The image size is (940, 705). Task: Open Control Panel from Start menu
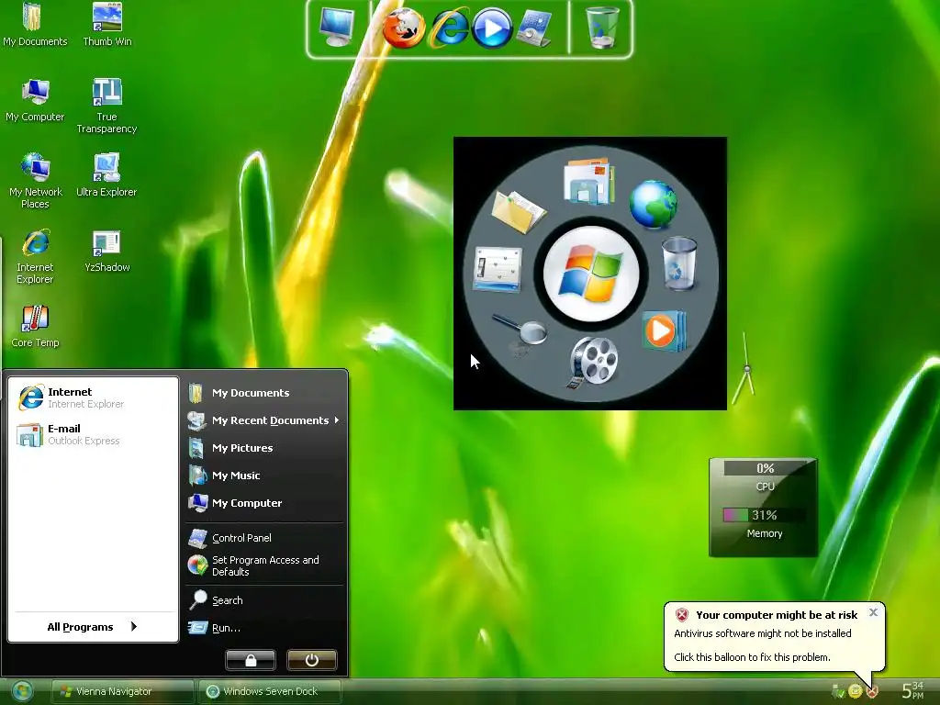(x=263, y=538)
